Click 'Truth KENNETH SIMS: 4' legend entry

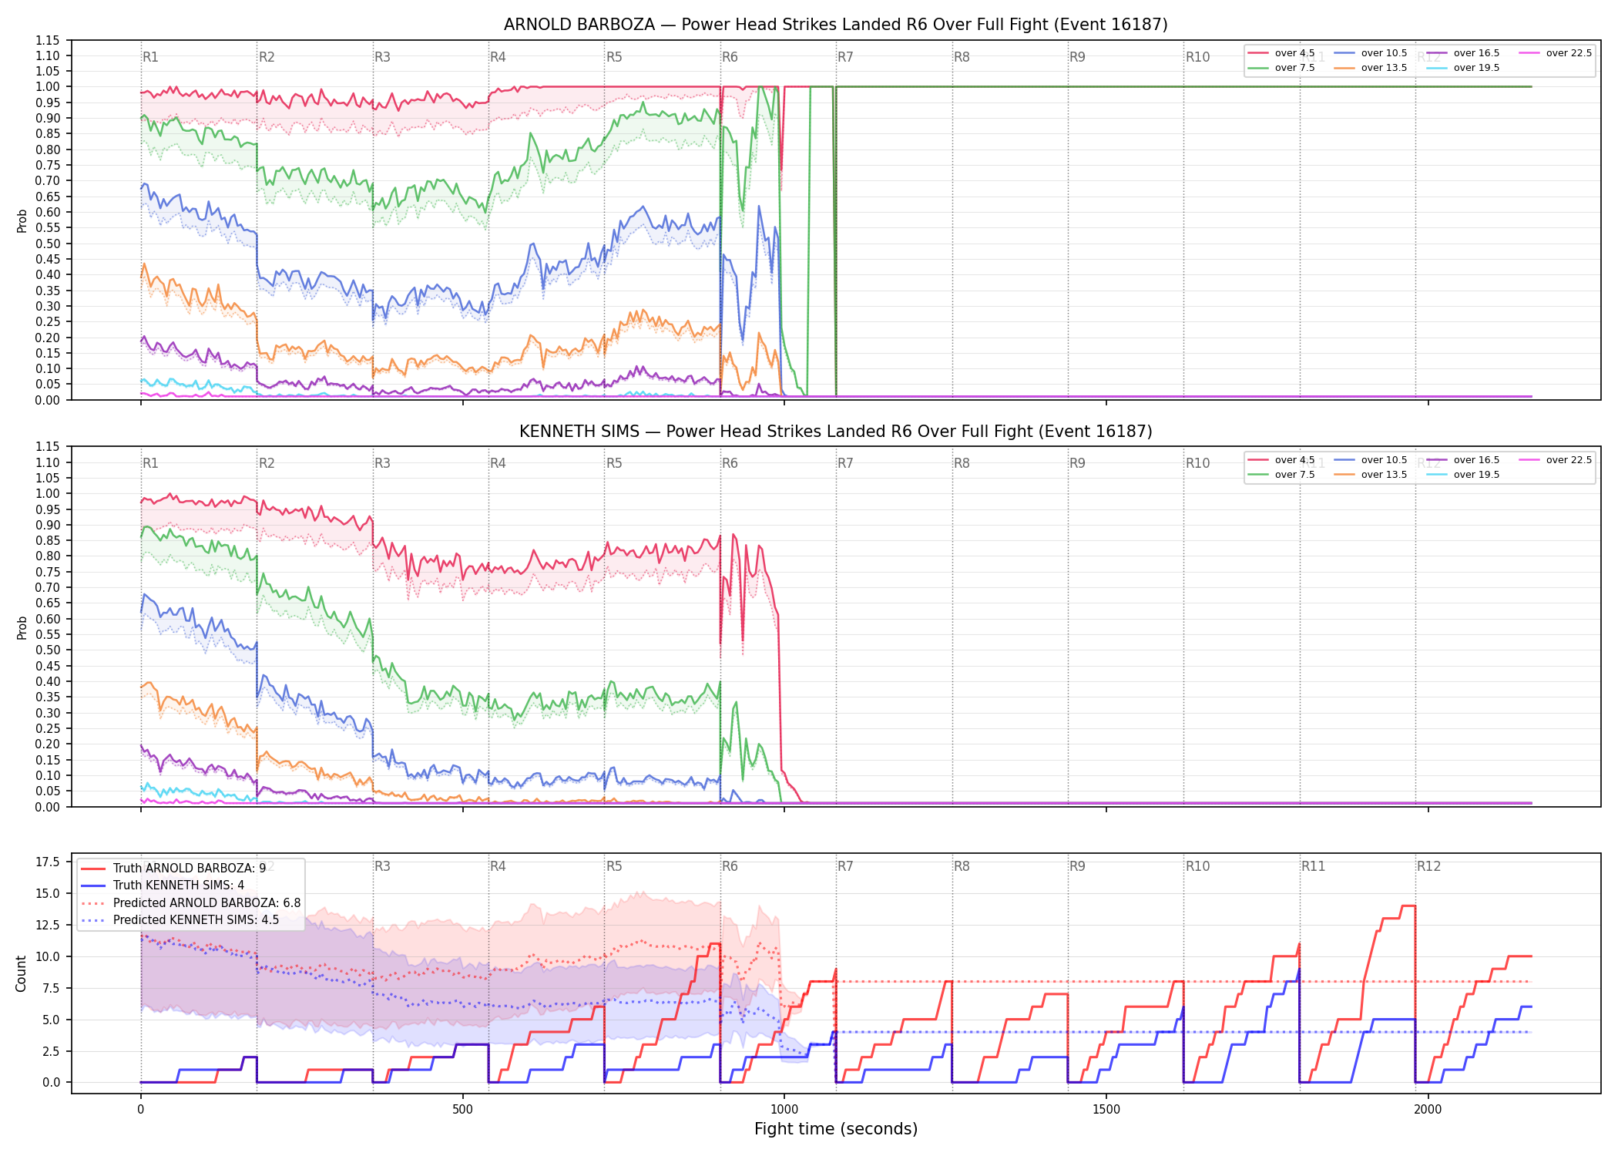click(163, 885)
